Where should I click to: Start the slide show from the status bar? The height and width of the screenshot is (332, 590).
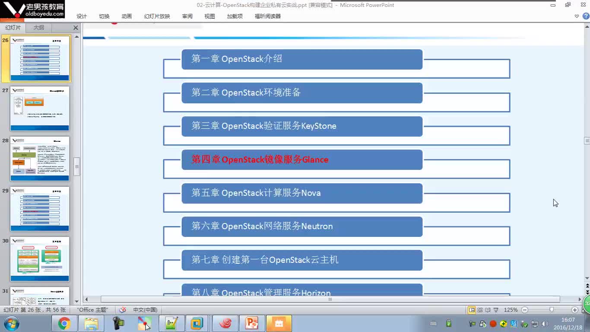495,310
